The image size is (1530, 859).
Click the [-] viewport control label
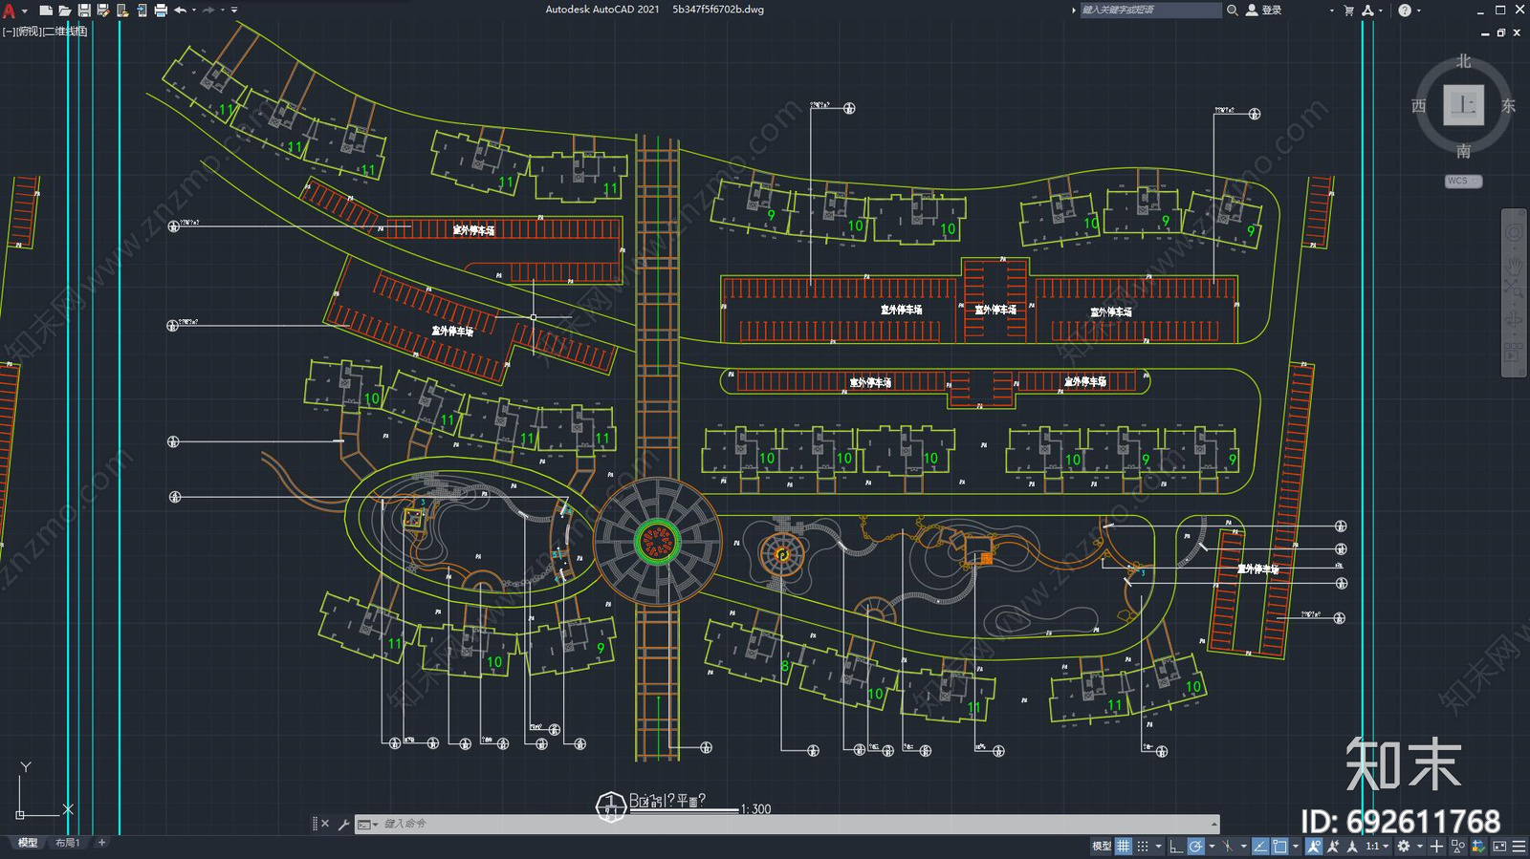(8, 32)
